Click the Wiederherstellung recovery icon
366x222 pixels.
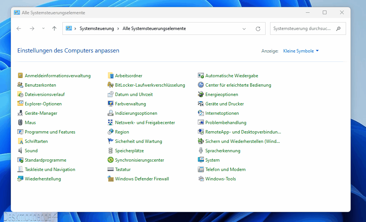coord(20,179)
